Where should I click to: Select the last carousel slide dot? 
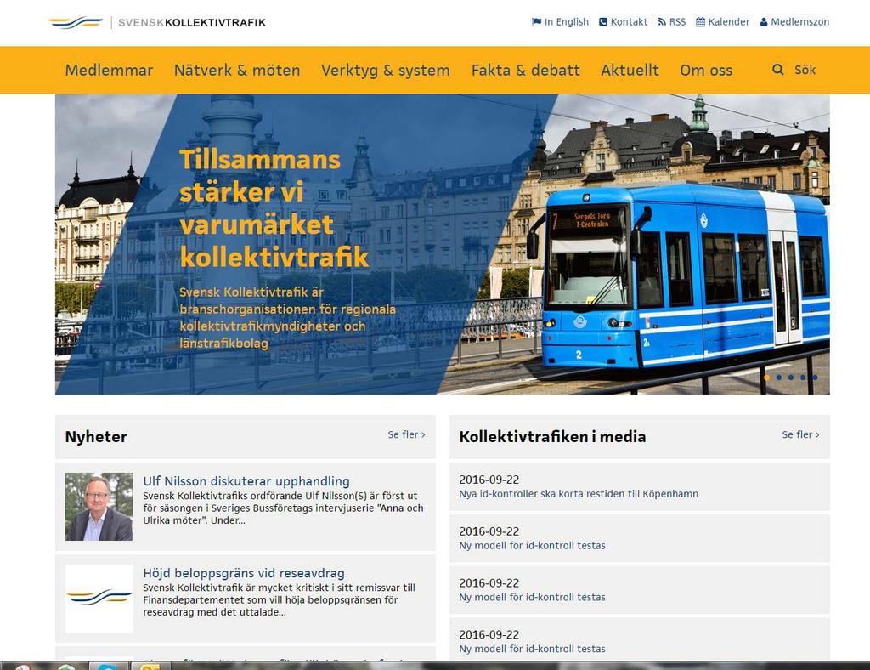[815, 378]
